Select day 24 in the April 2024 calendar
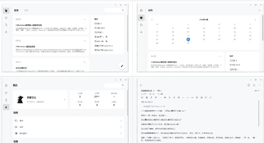 204,39
